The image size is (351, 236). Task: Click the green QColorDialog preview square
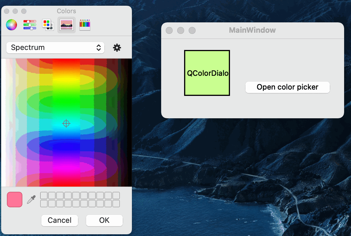coord(207,73)
